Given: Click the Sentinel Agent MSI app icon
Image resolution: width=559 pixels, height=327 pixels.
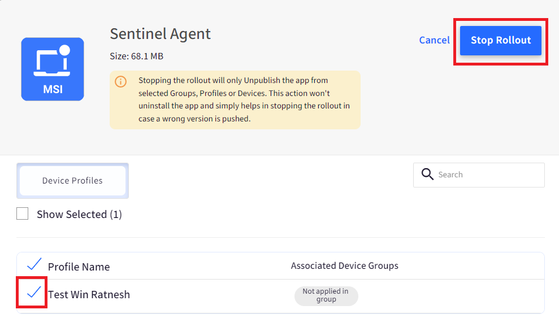Looking at the screenshot, I should tap(53, 69).
